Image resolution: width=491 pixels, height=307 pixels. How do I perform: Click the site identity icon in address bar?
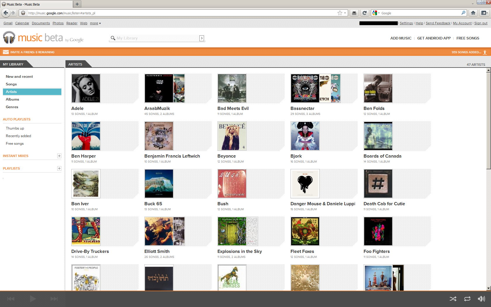point(23,13)
